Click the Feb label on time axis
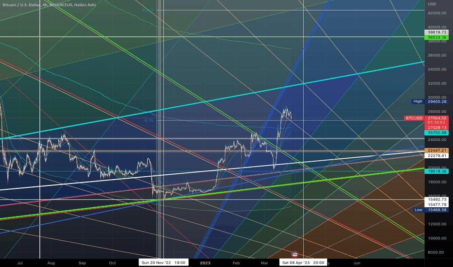 (236, 263)
